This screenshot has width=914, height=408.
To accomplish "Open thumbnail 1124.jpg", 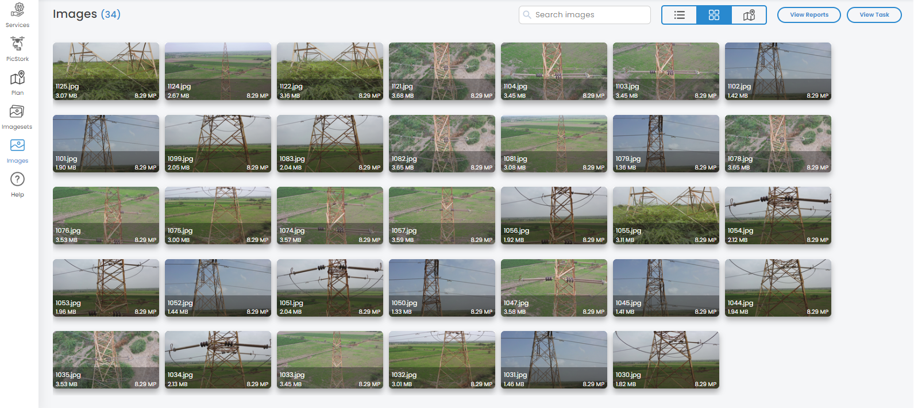I will coord(218,71).
